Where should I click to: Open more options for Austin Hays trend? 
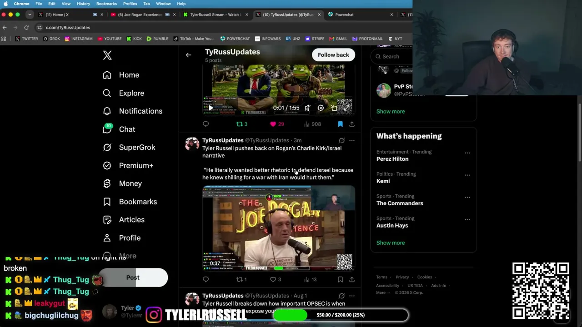pos(467,220)
